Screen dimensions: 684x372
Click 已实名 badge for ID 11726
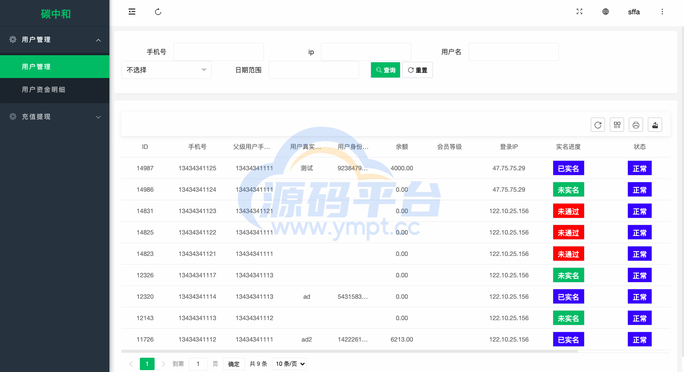(568, 339)
